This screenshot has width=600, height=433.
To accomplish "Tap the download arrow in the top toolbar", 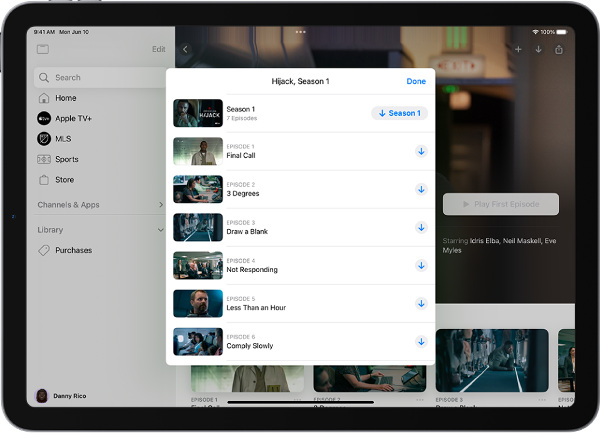I will click(539, 49).
